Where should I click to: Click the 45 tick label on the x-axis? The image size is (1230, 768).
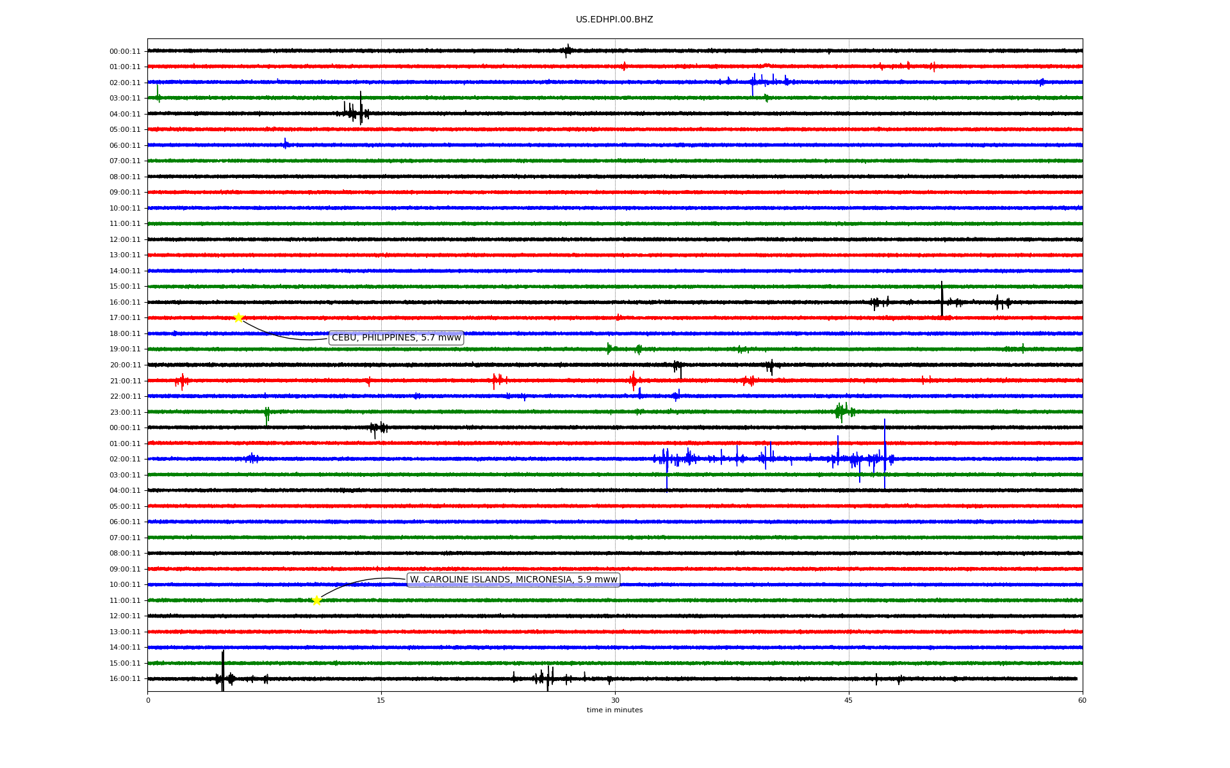(848, 701)
